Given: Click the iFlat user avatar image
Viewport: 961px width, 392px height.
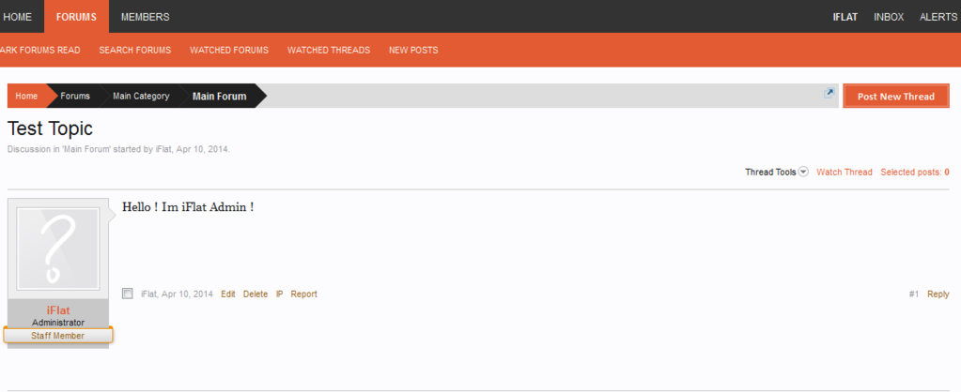Looking at the screenshot, I should 58,248.
